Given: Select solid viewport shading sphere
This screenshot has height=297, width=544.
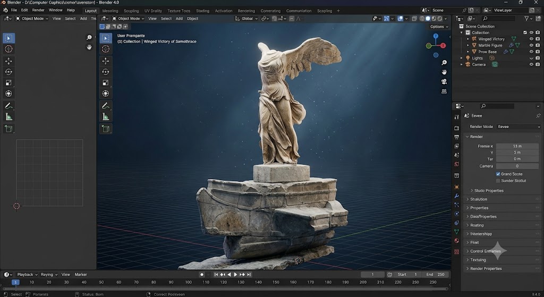Looking at the screenshot, I should tap(428, 19).
